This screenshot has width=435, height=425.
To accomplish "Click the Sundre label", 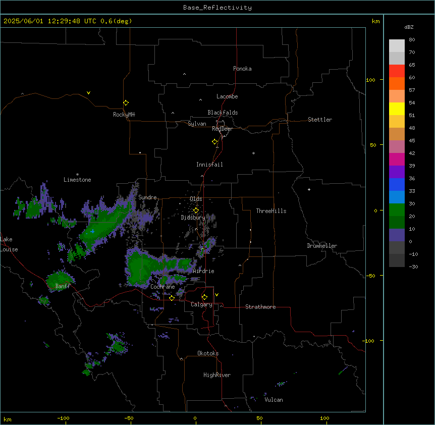I will click(x=147, y=197).
